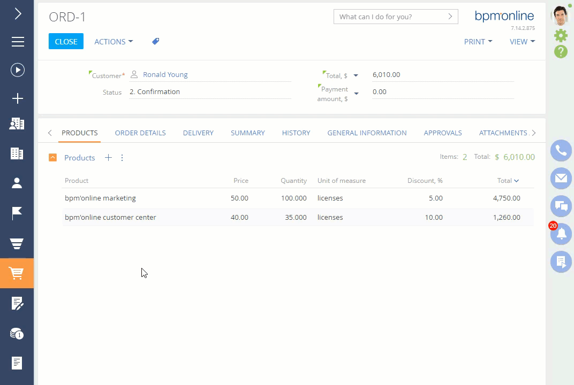
Task: Click the CLOSE button
Action: pyautogui.click(x=66, y=41)
